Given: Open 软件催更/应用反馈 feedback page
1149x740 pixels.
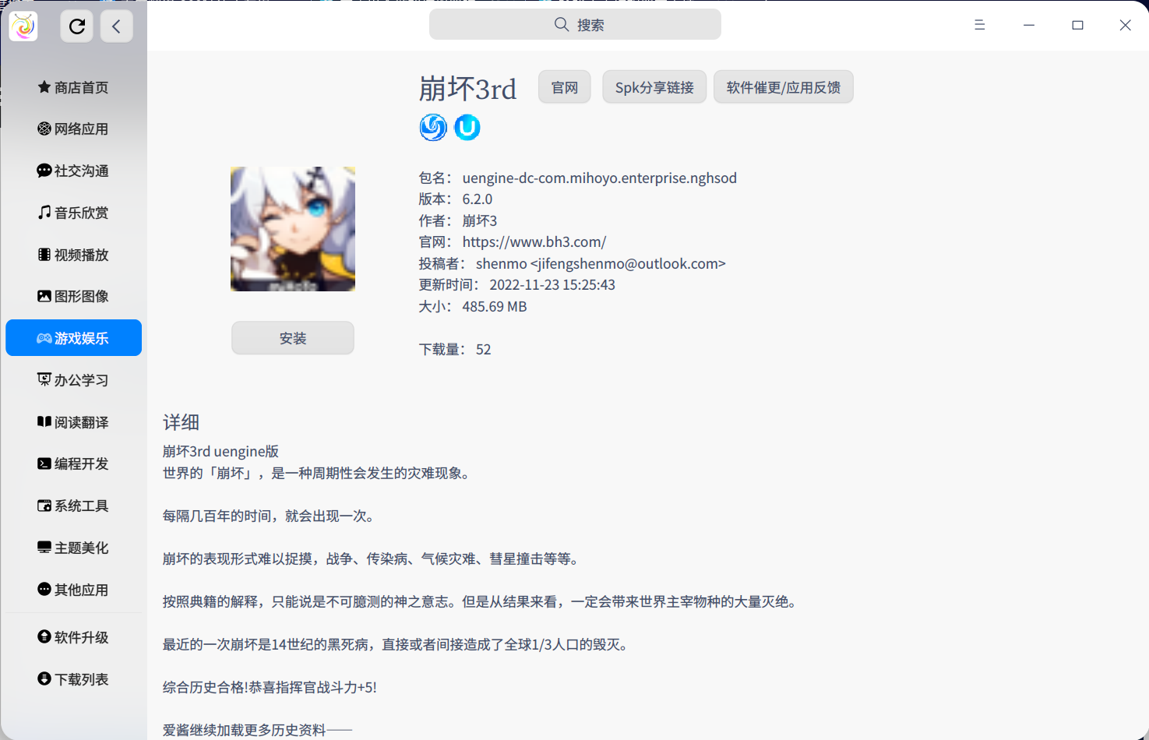Looking at the screenshot, I should point(783,86).
